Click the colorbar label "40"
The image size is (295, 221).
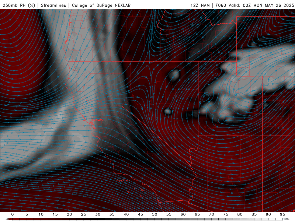pyautogui.click(x=126, y=214)
